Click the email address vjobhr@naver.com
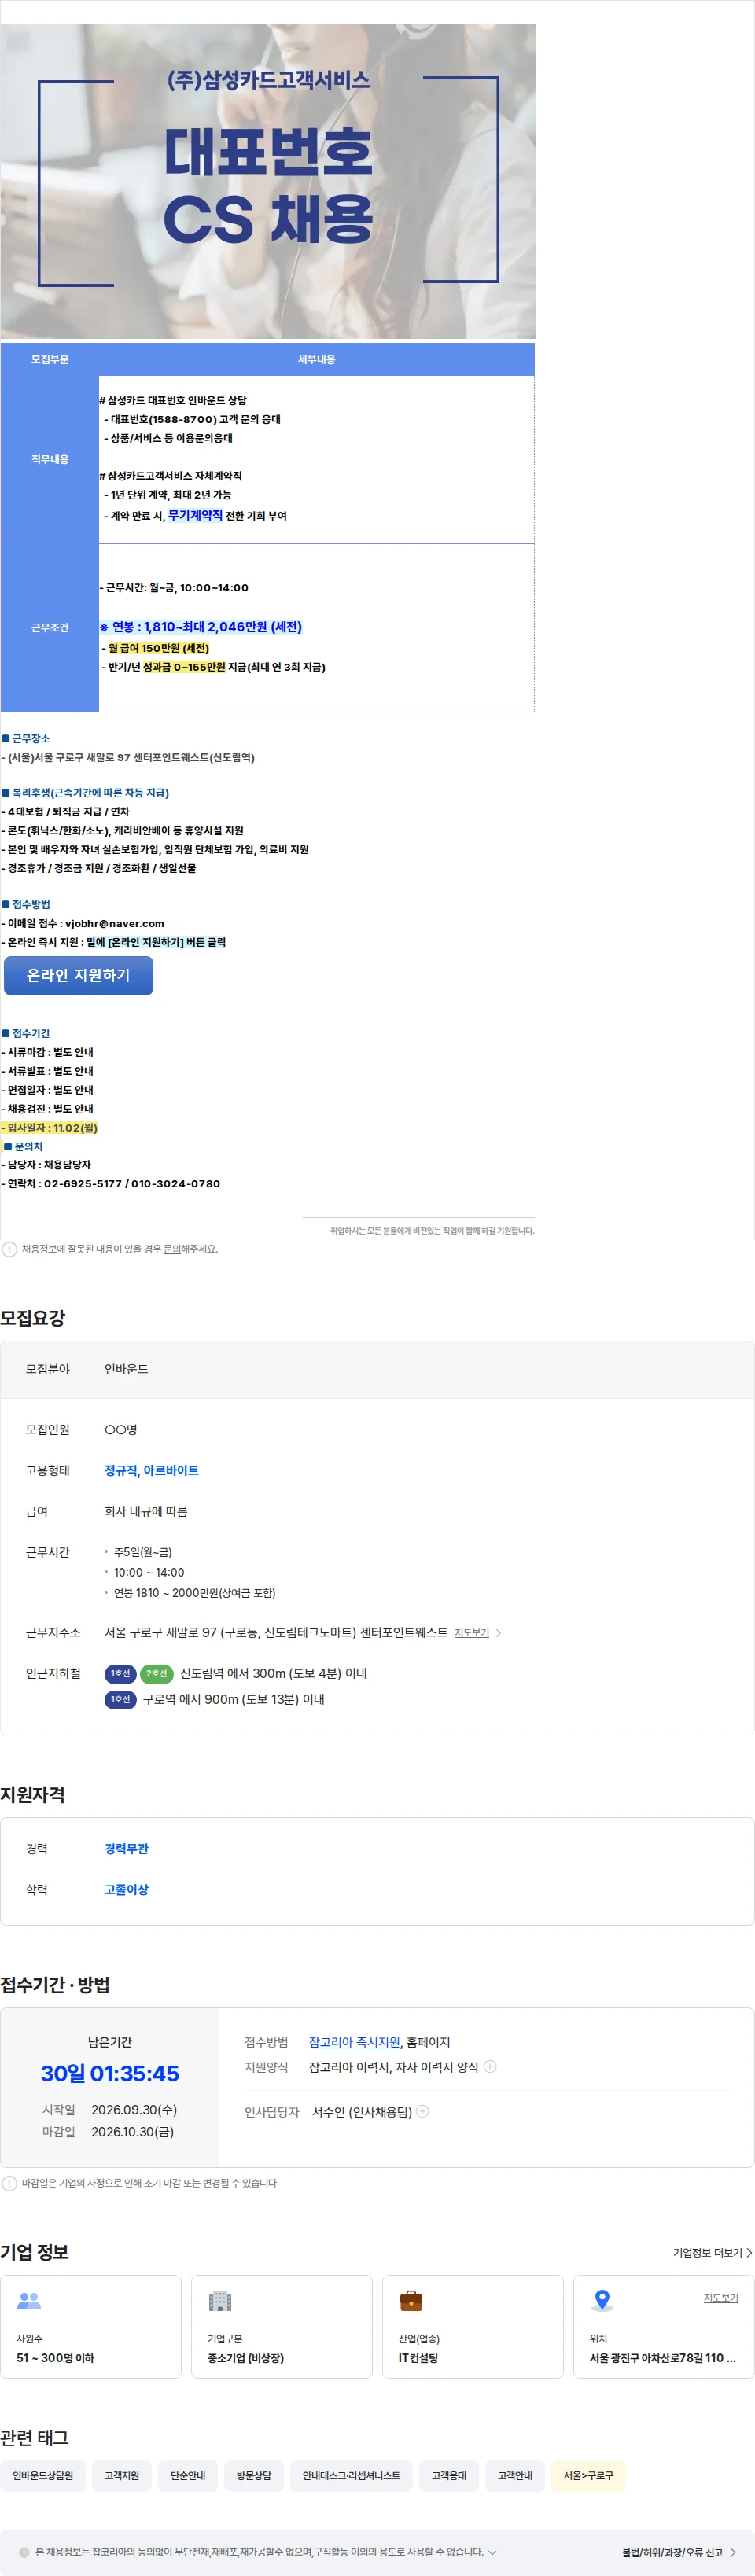Screen dimensions: 755x2576 (x=114, y=923)
